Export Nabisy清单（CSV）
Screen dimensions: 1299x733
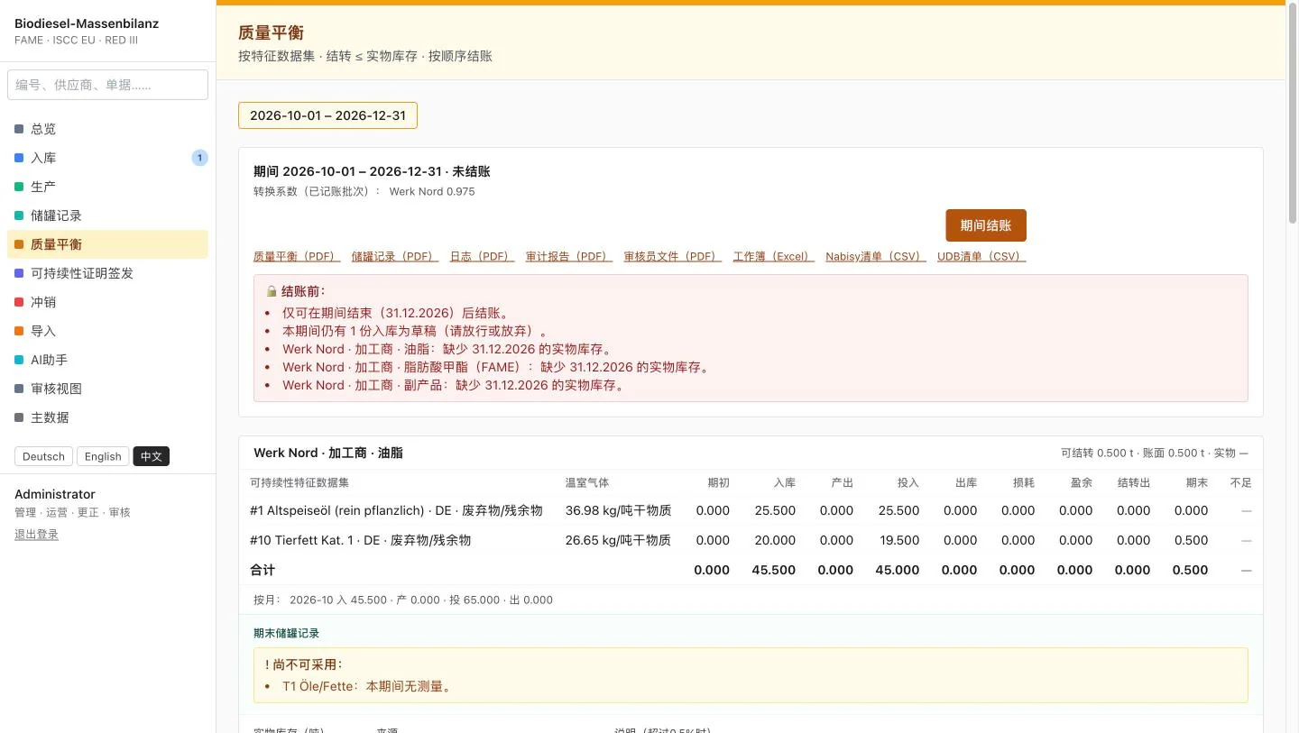point(876,256)
